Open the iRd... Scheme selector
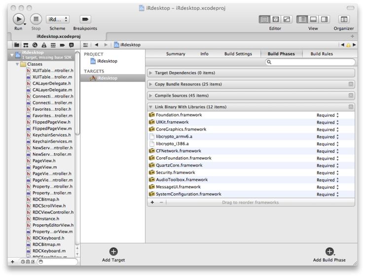The width and height of the screenshot is (365, 277). pos(58,19)
